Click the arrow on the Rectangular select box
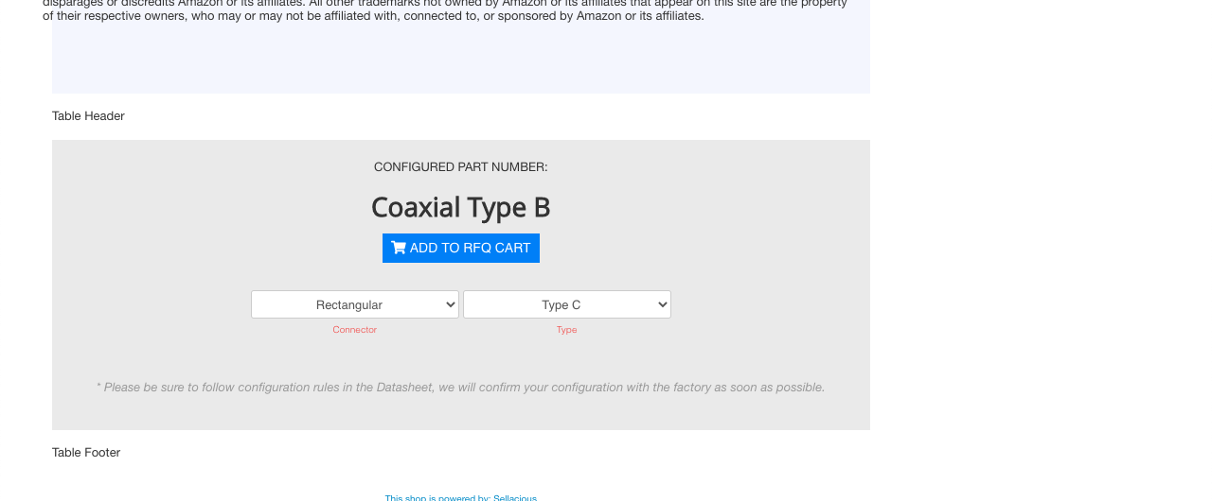The image size is (1212, 501). [x=450, y=304]
